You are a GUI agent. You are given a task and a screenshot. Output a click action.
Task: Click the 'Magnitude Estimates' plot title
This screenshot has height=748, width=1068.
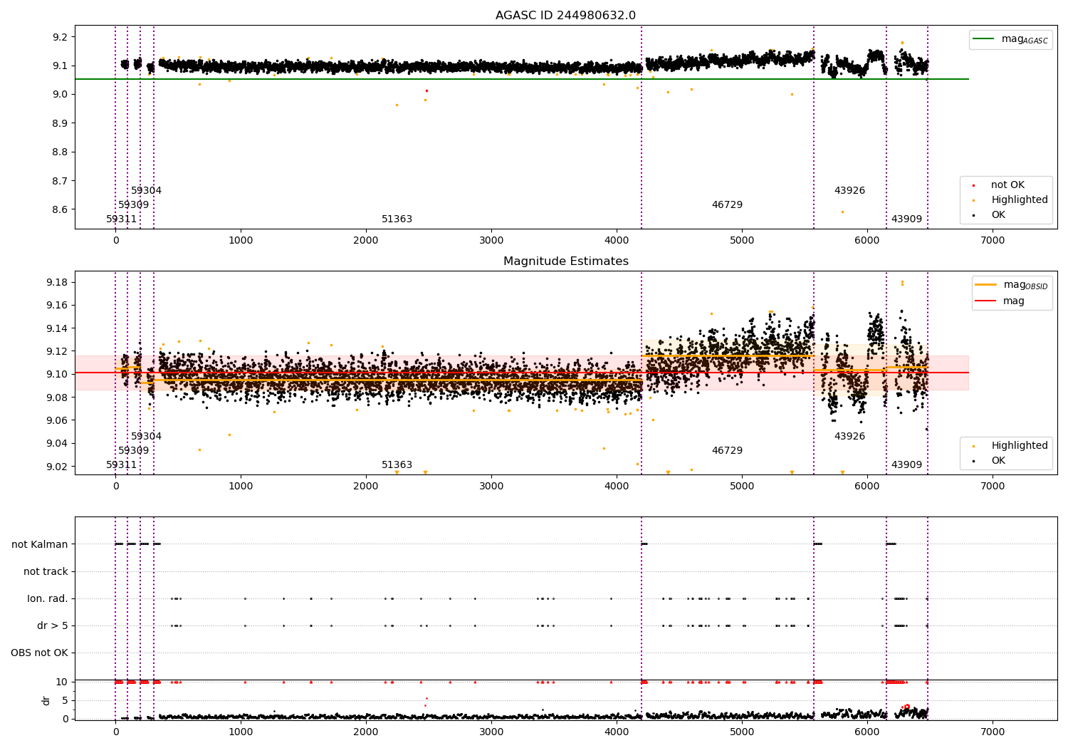tap(565, 261)
